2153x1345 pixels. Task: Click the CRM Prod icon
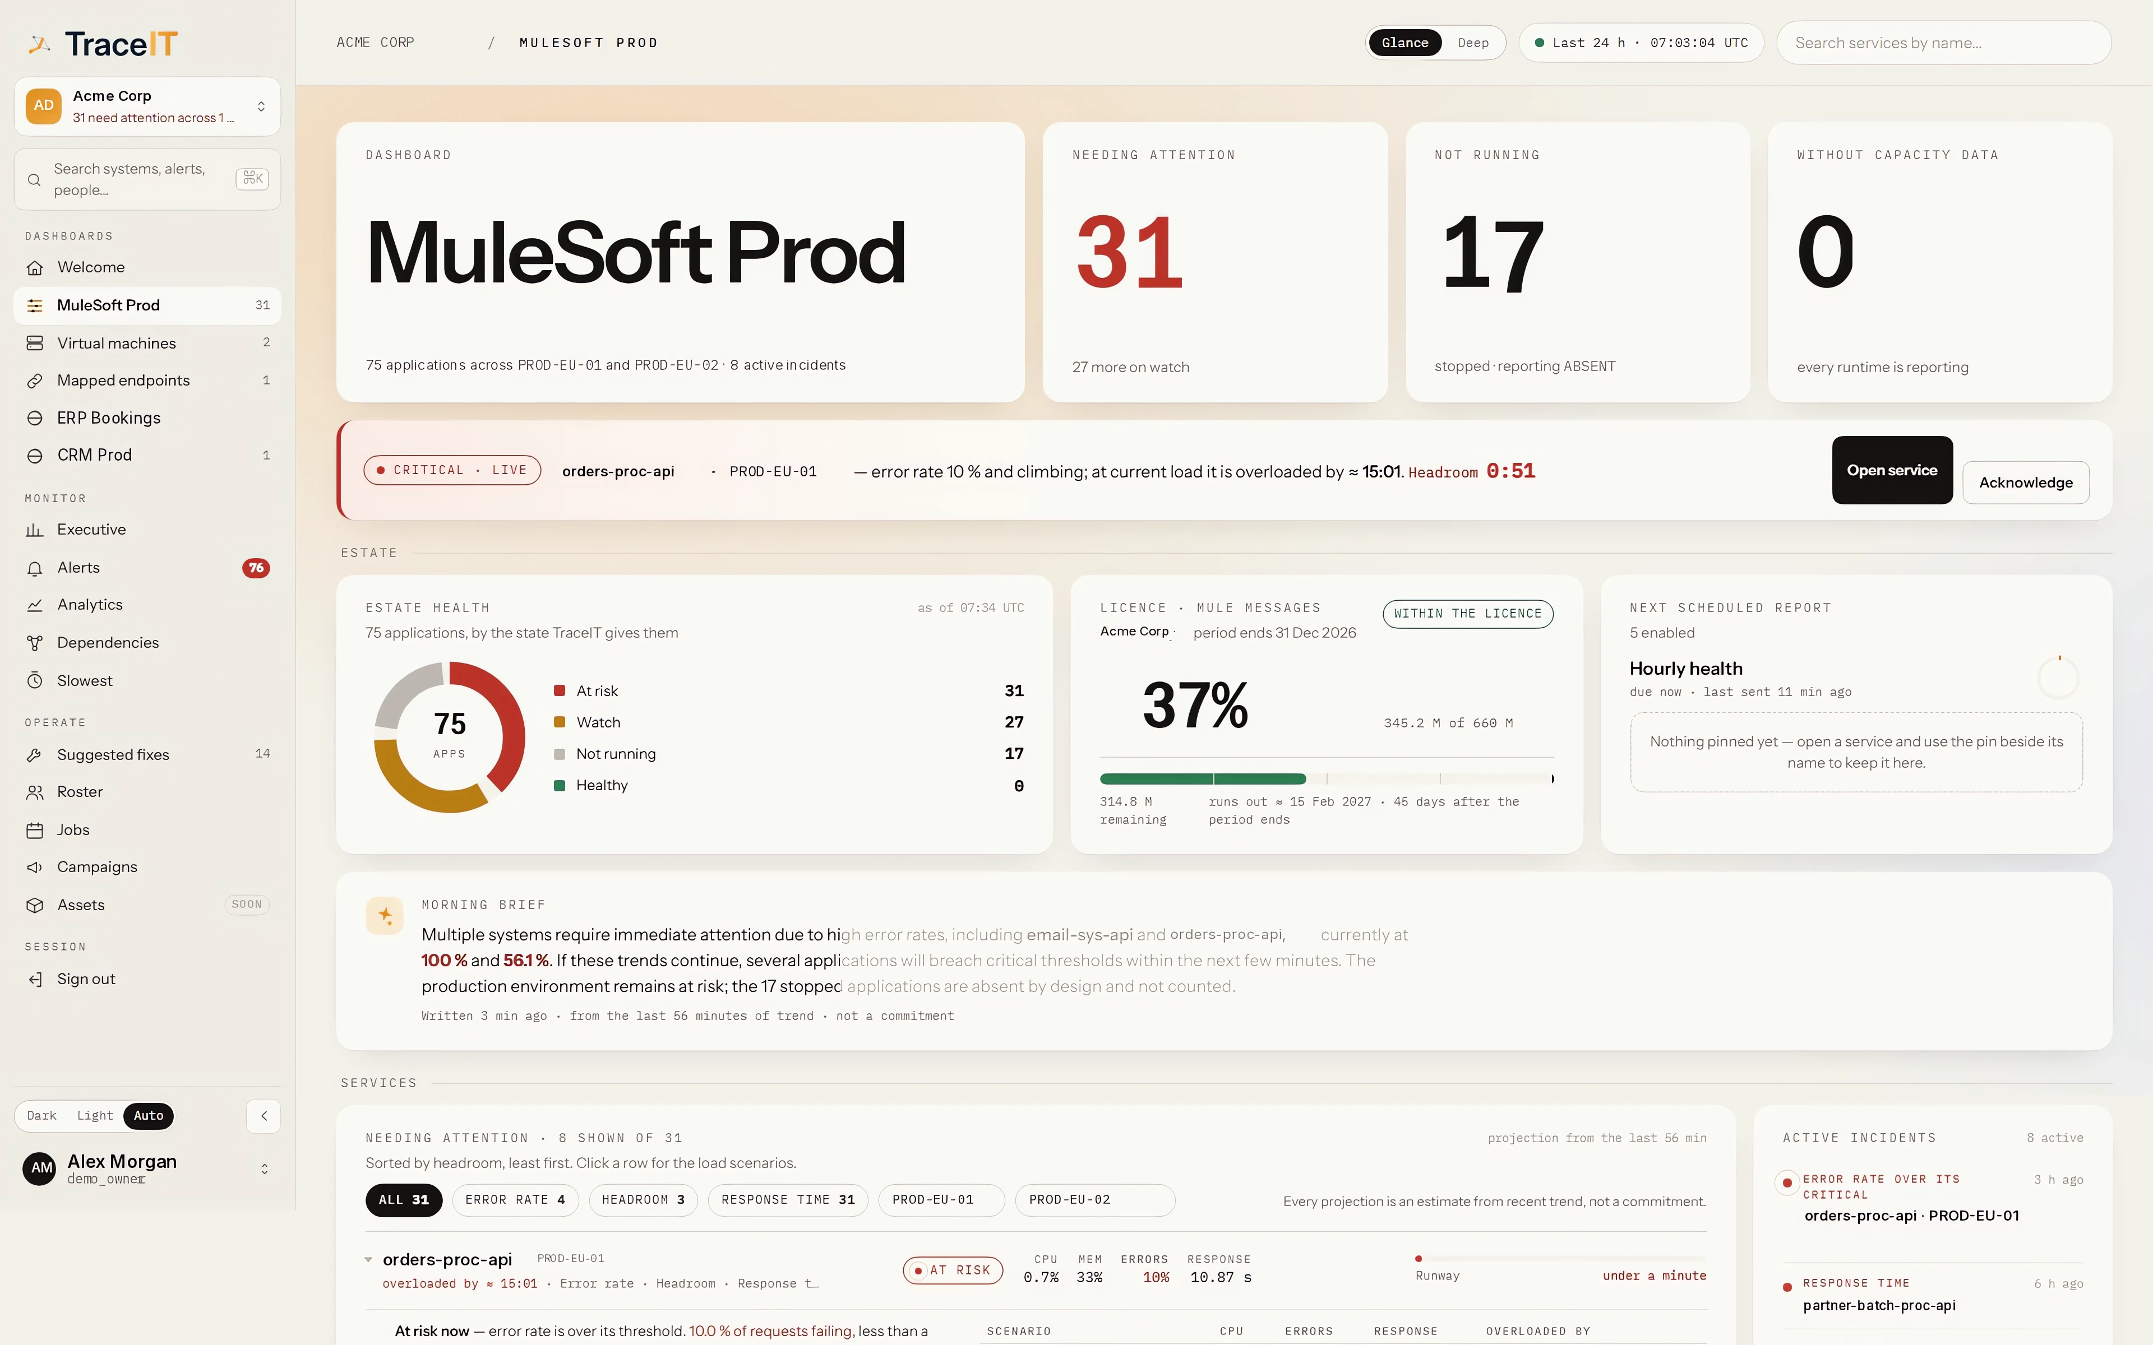(x=35, y=456)
